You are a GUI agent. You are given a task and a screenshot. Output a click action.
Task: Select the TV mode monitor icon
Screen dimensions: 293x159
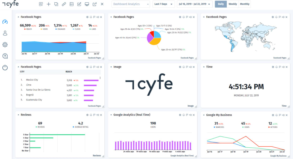point(87,4)
